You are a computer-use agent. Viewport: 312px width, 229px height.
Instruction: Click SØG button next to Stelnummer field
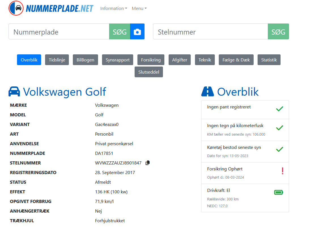click(278, 31)
